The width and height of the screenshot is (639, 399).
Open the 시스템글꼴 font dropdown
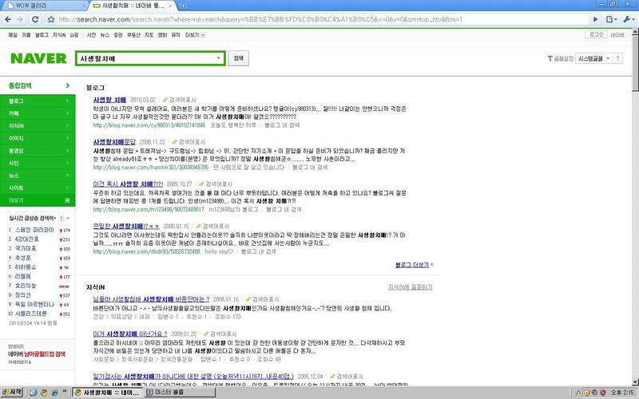(593, 58)
